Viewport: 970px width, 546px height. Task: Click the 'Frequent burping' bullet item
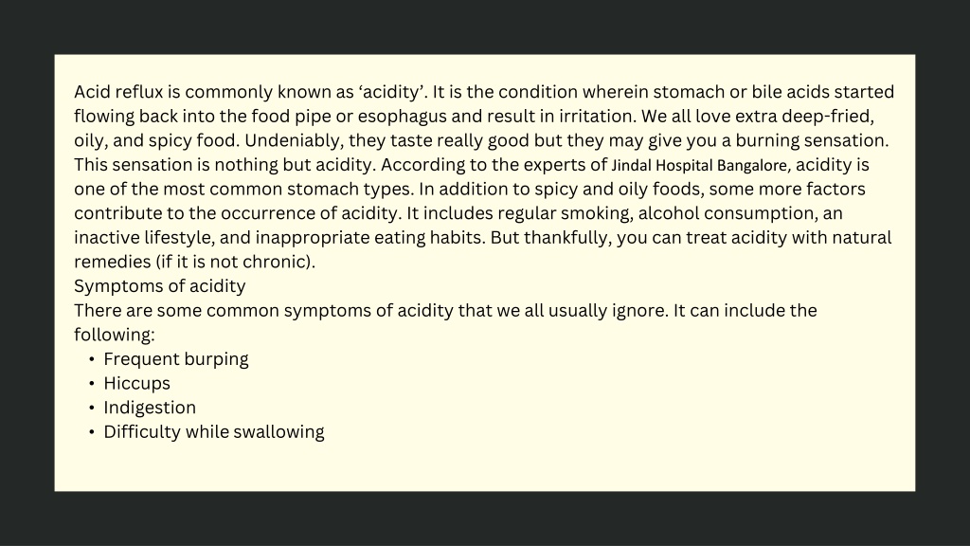pyautogui.click(x=175, y=359)
